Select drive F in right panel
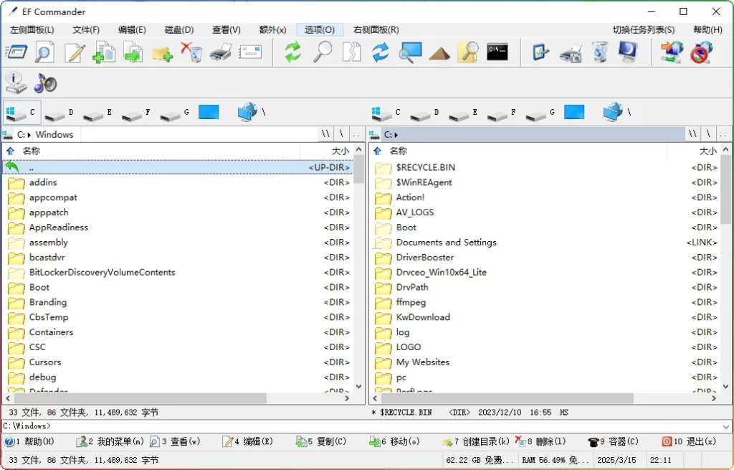The height and width of the screenshot is (470, 734). [502, 113]
